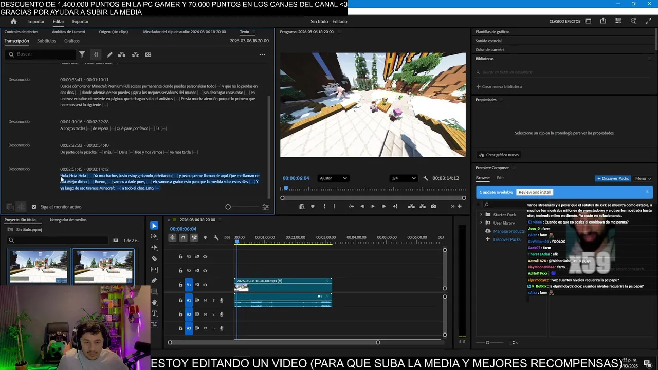This screenshot has width=658, height=370.
Task: Open Premiere Composer Menu dropdown
Action: tap(643, 178)
